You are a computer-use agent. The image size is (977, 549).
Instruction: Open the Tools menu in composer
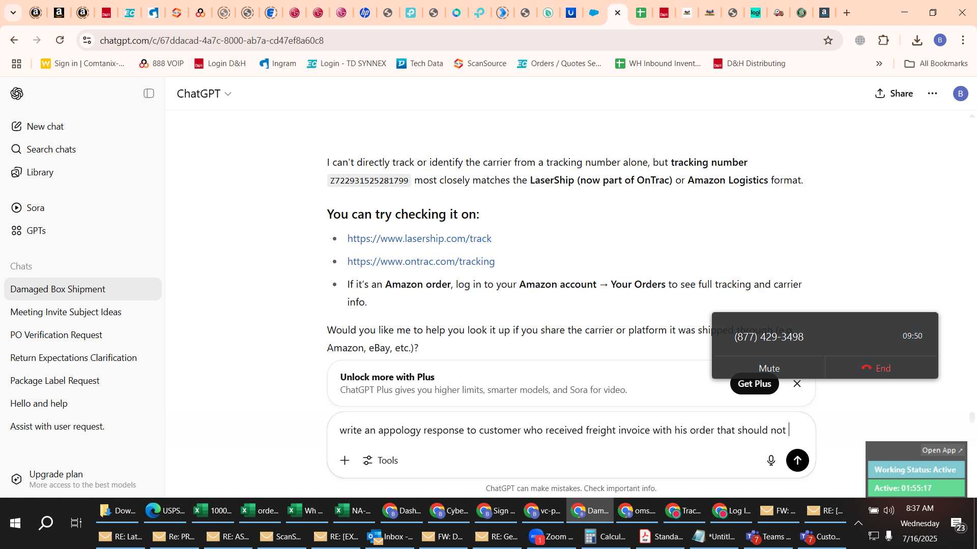tap(380, 461)
